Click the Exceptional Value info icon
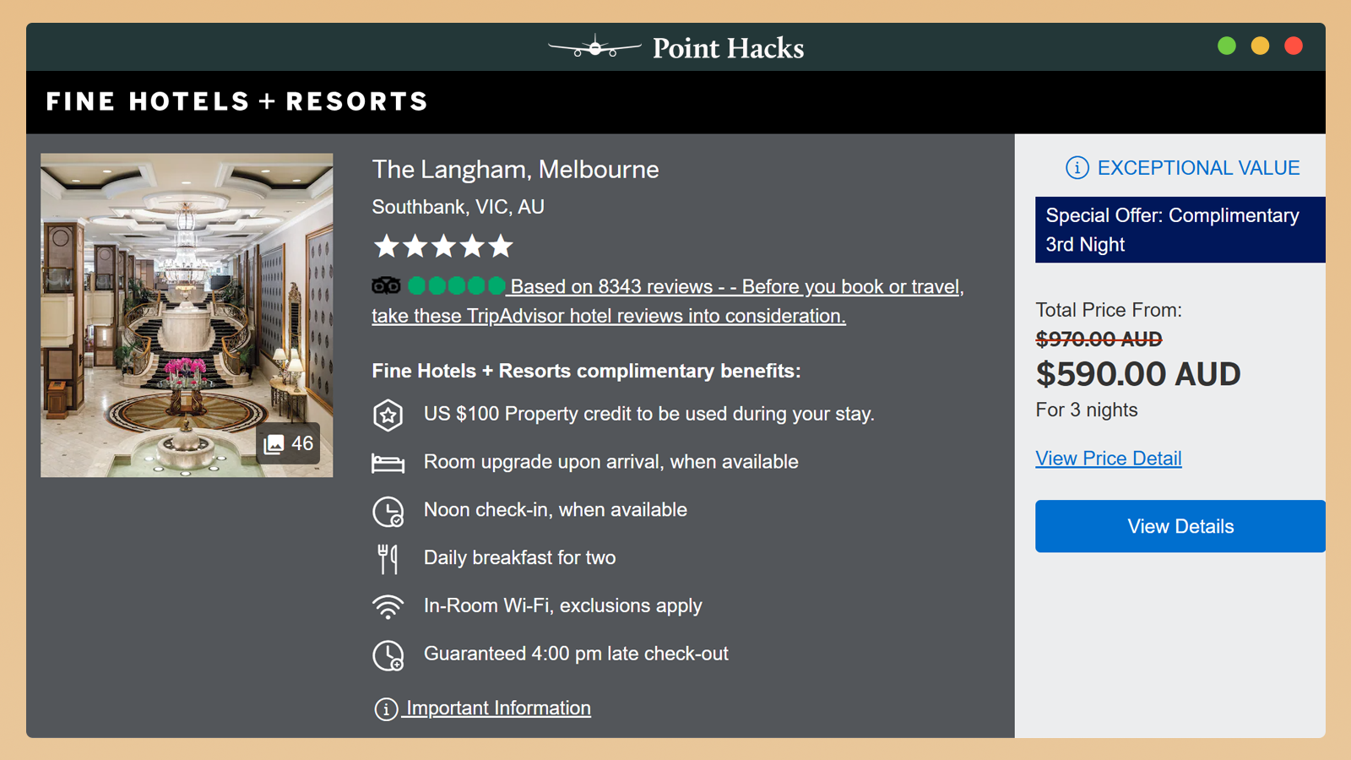 coord(1077,168)
